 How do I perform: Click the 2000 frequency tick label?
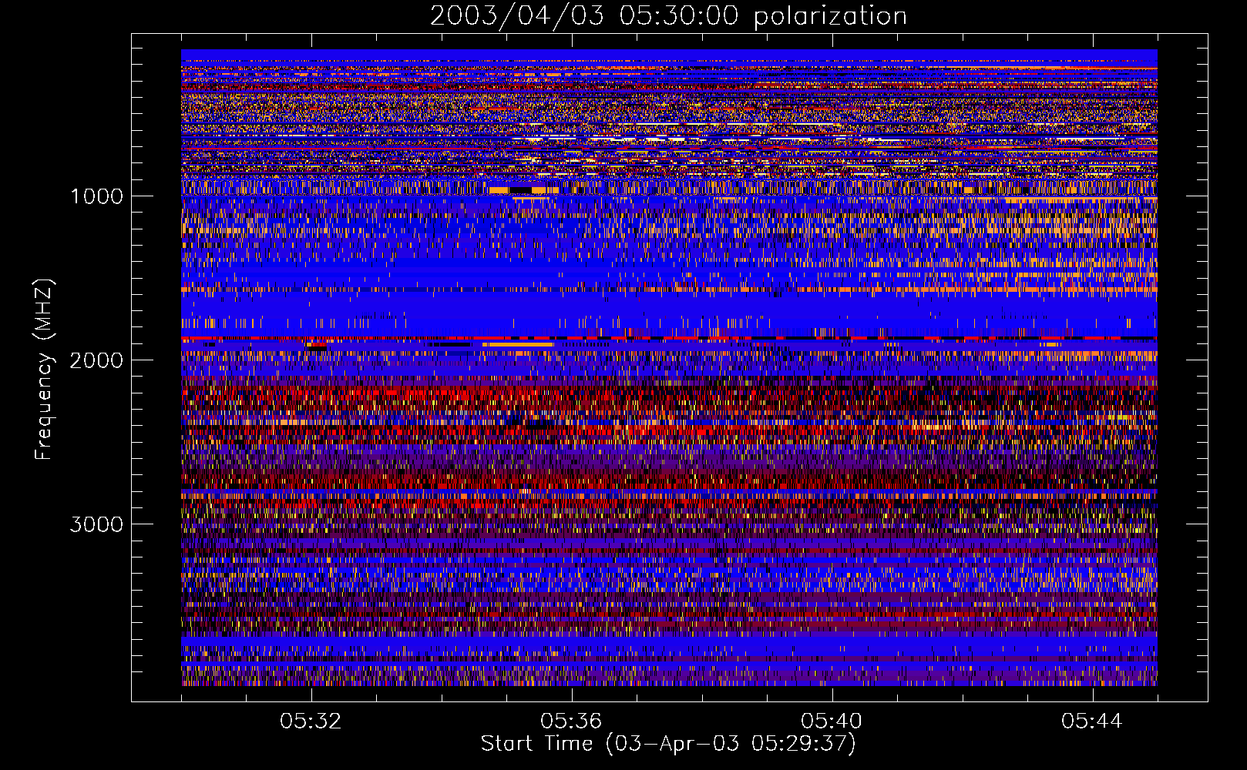coord(96,360)
